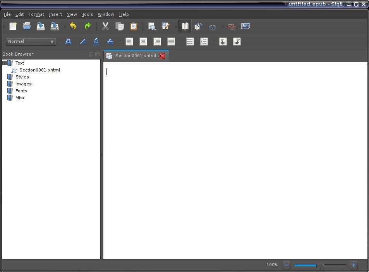Viewport: 369px width, 272px height.
Task: Open the Format menu
Action: click(36, 14)
